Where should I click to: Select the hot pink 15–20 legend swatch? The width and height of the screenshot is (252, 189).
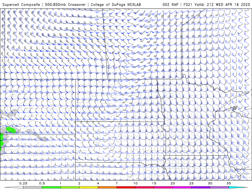[x=163, y=187]
